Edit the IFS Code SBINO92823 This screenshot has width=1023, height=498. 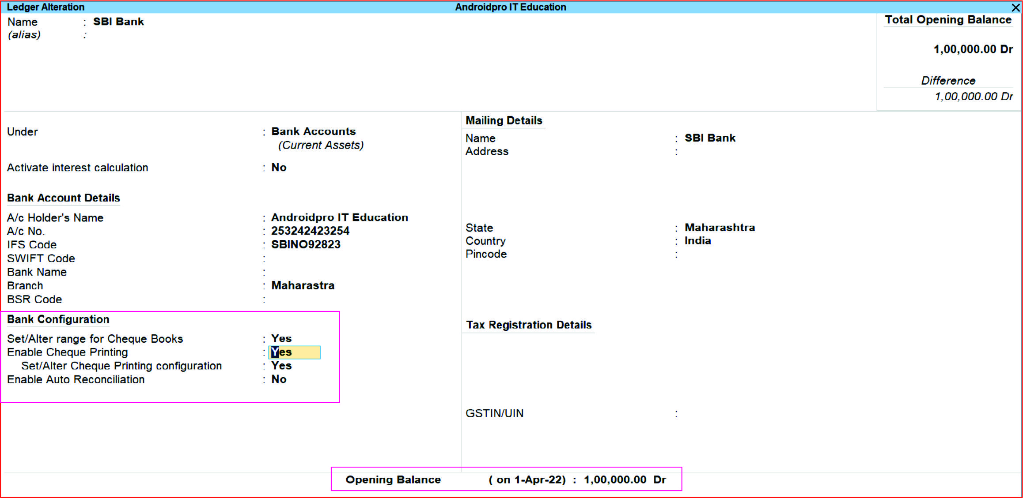coord(306,244)
